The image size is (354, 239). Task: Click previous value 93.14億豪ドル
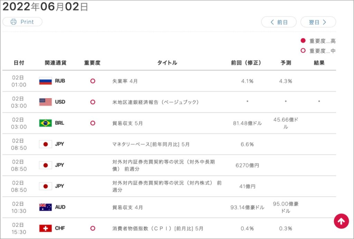(247, 208)
